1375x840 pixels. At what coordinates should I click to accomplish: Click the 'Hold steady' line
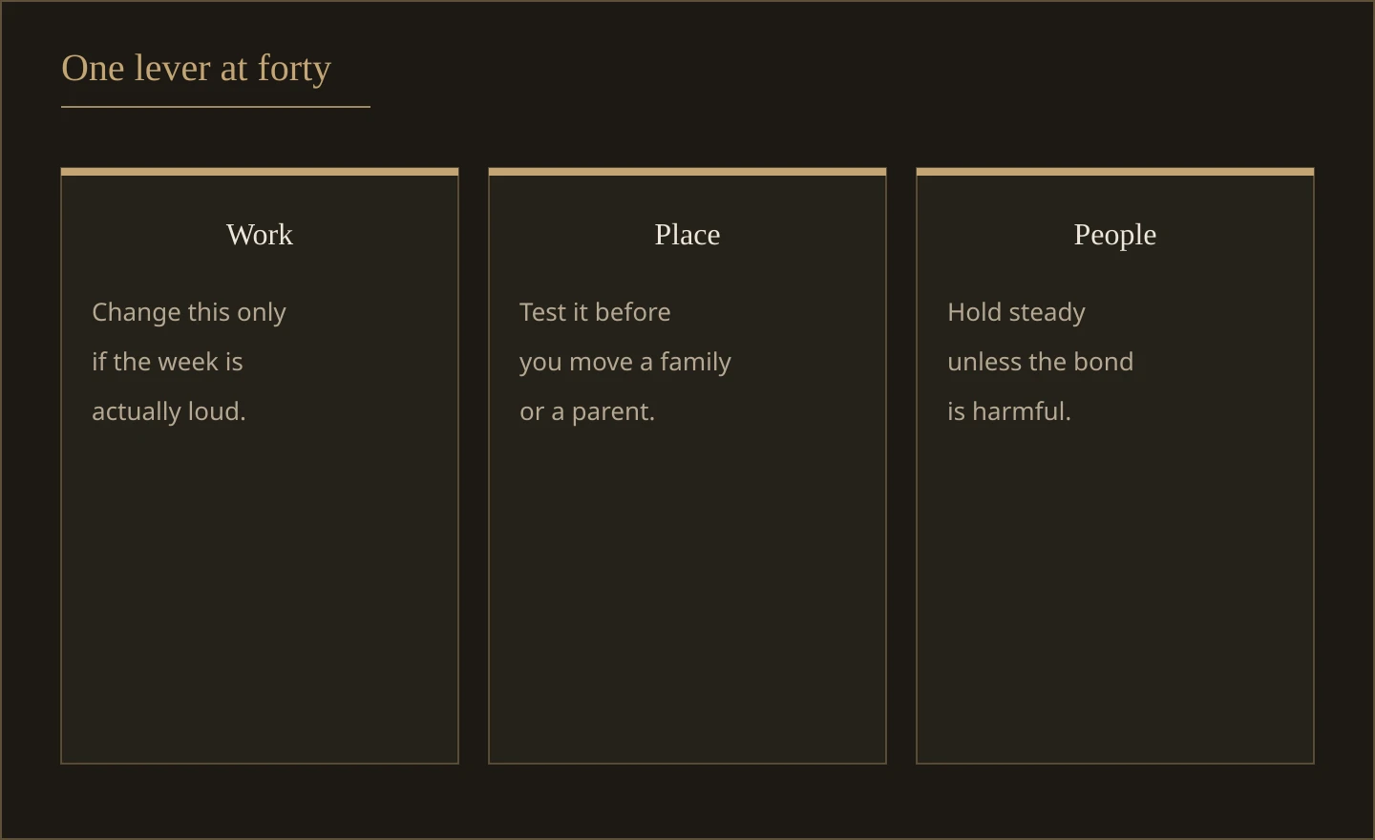point(1016,312)
